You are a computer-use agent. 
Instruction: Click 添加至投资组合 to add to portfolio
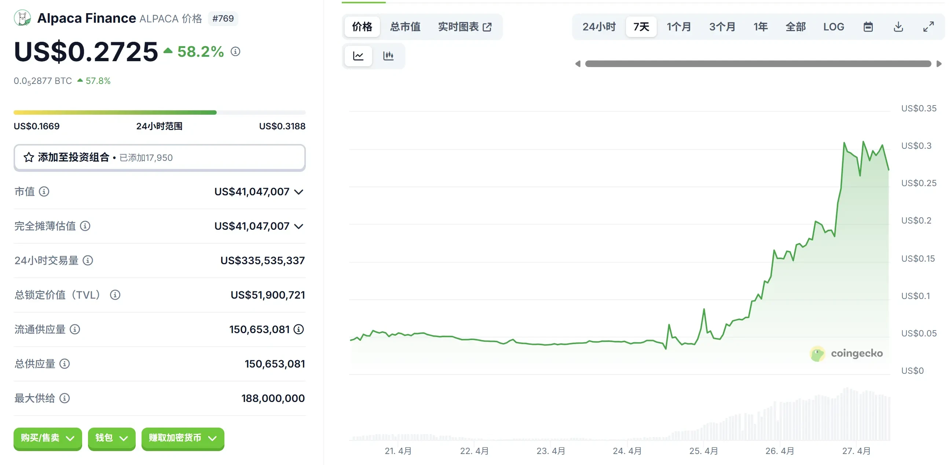point(74,158)
